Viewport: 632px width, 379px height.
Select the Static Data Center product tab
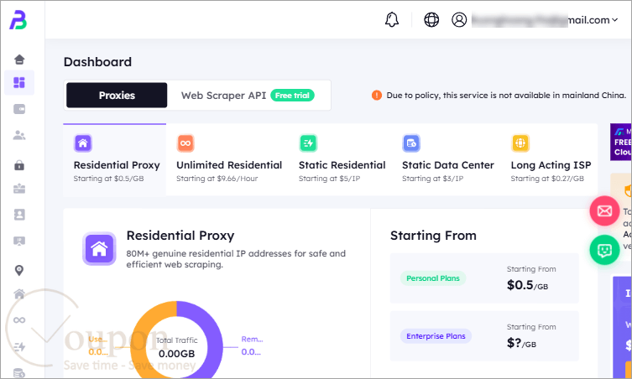point(448,160)
